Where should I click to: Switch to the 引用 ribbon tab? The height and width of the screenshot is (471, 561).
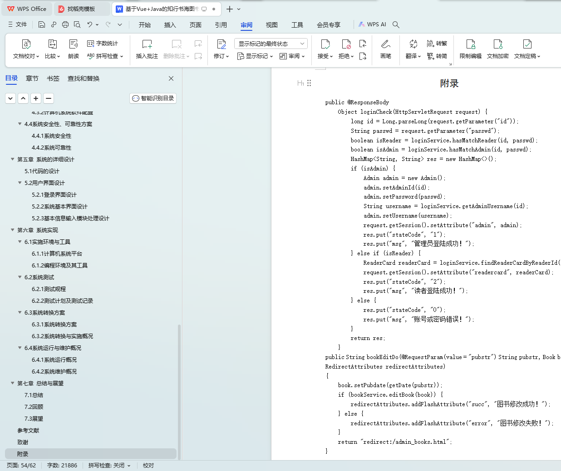tap(221, 25)
